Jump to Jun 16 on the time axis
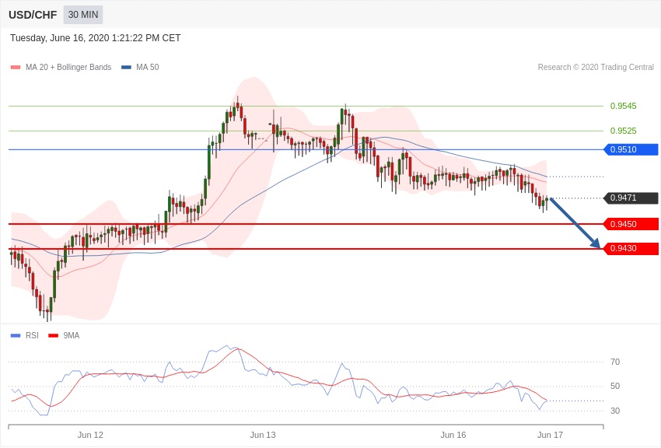 tap(453, 435)
